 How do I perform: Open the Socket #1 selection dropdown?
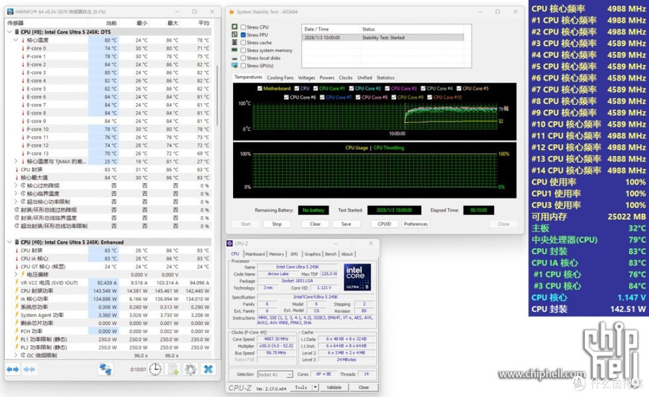click(289, 374)
